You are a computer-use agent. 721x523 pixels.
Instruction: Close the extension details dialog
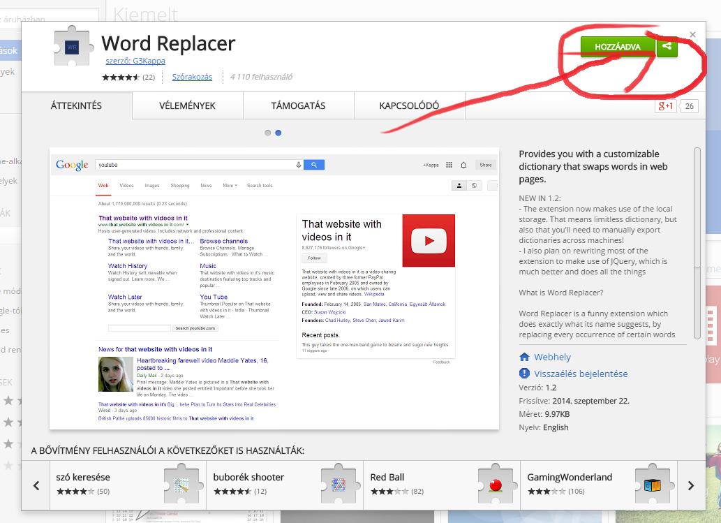(x=692, y=34)
